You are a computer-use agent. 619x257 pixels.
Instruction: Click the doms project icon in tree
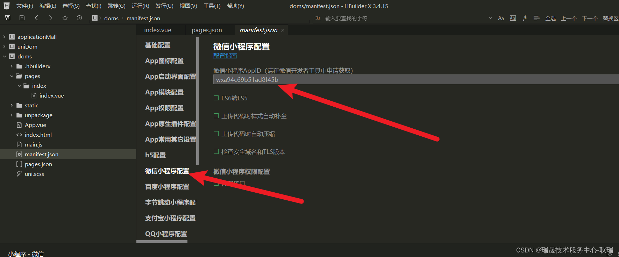click(12, 56)
